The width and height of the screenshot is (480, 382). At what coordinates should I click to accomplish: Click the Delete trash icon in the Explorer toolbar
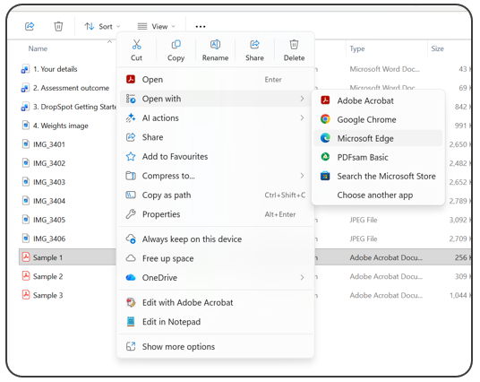58,26
